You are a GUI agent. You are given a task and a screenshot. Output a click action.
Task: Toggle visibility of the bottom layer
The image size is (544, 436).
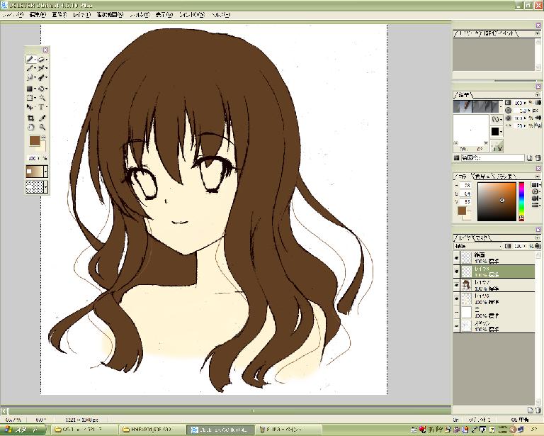pyautogui.click(x=457, y=325)
